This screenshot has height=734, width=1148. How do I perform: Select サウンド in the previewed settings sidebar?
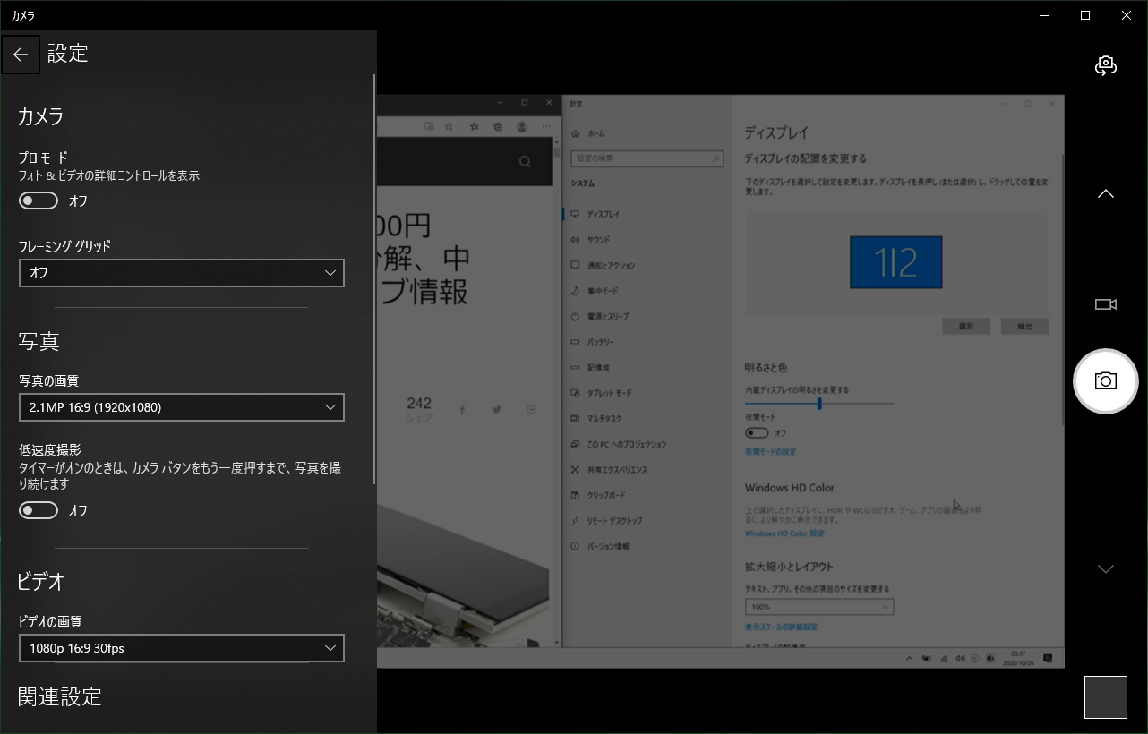598,240
